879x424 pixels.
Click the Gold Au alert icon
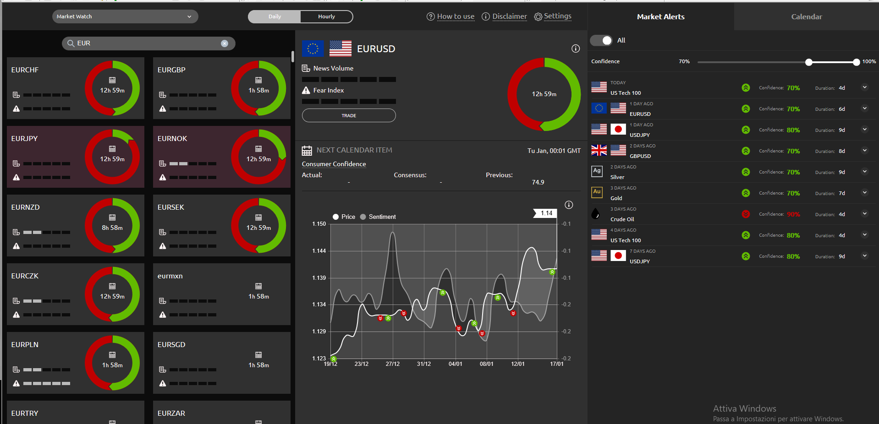[597, 193]
